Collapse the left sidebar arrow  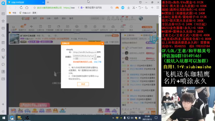pyautogui.click(x=3, y=111)
